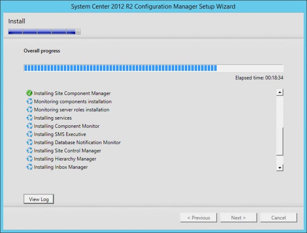
Task: Click the progress icon beside Installing Database Notification Monitor
Action: click(29, 142)
